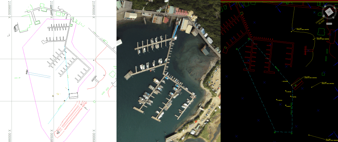
Task: Open the coordinate system dropdown below ViewCube
Action: pos(329,24)
